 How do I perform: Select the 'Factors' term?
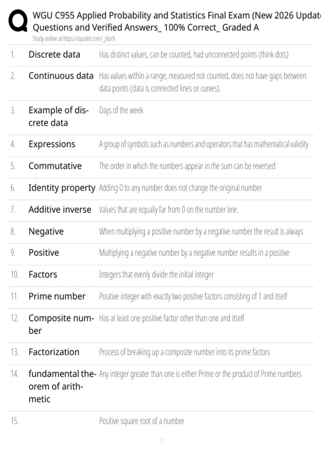coord(43,275)
